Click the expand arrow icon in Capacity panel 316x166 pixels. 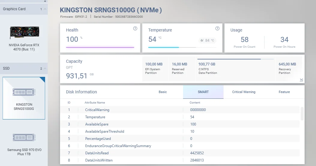pyautogui.click(x=301, y=80)
